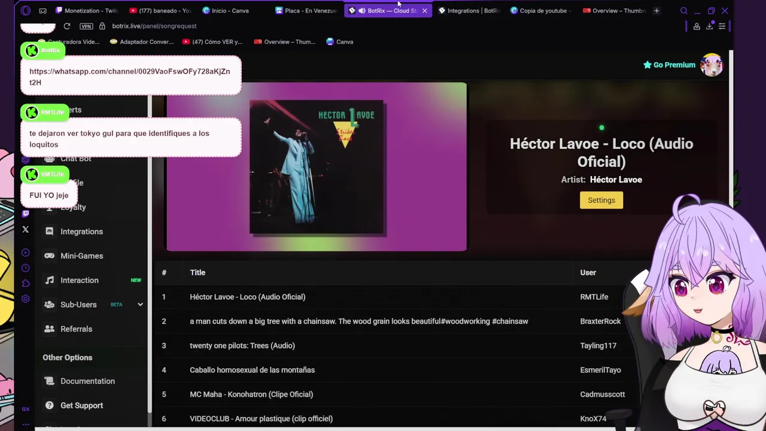Open History clock in Opera sidebar
766x431 pixels.
click(x=25, y=268)
